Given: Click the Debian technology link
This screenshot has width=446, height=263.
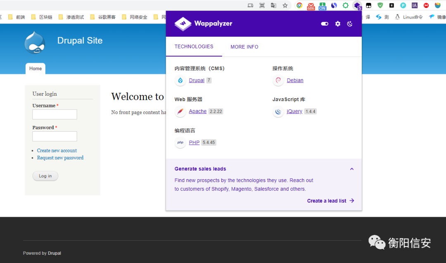Looking at the screenshot, I should tap(295, 81).
